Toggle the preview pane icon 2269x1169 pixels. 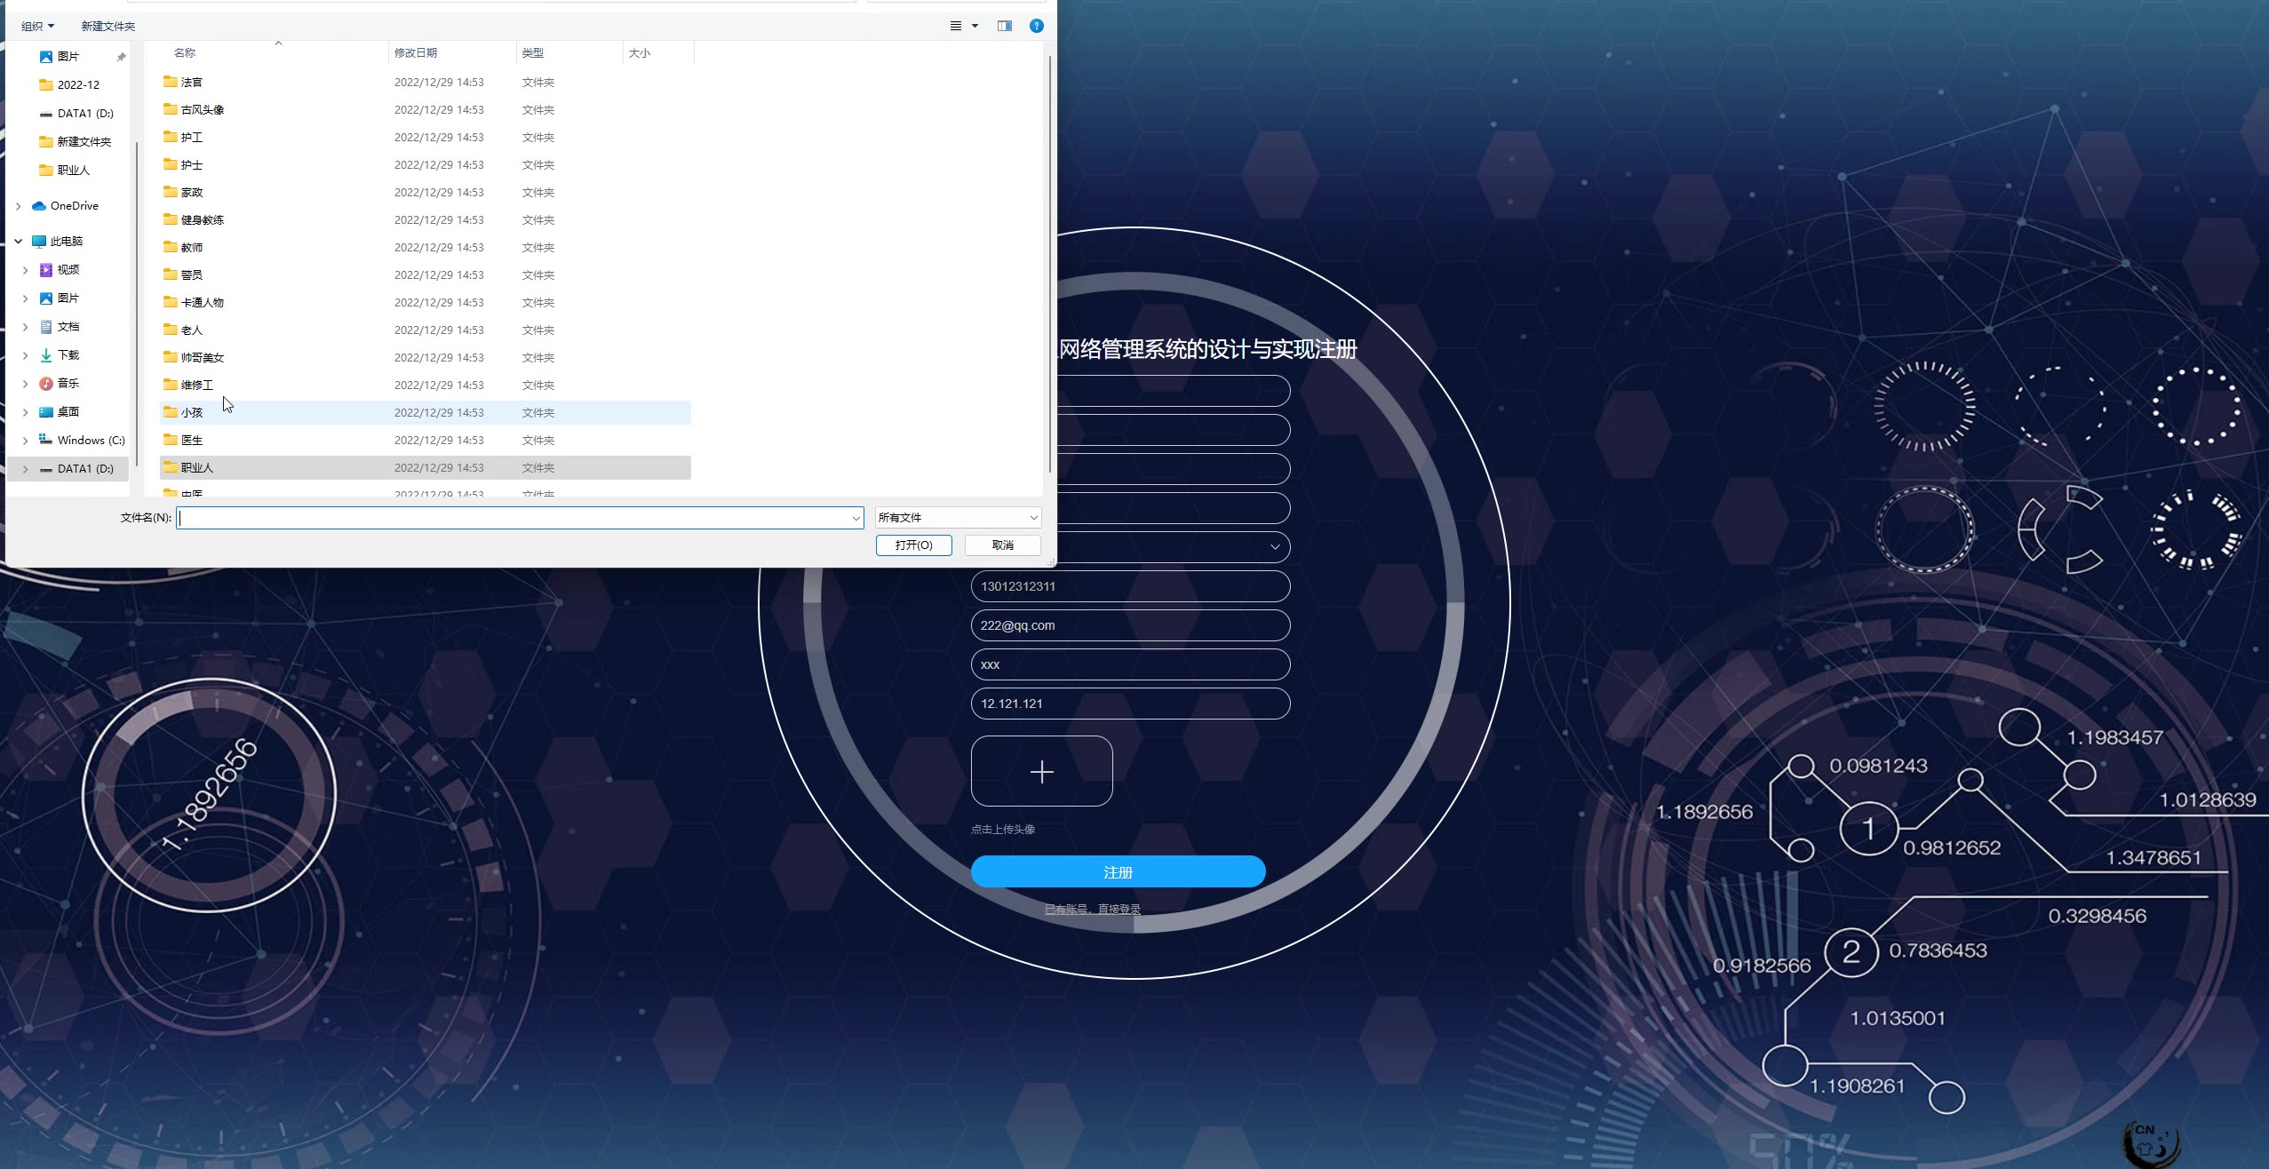(1005, 26)
